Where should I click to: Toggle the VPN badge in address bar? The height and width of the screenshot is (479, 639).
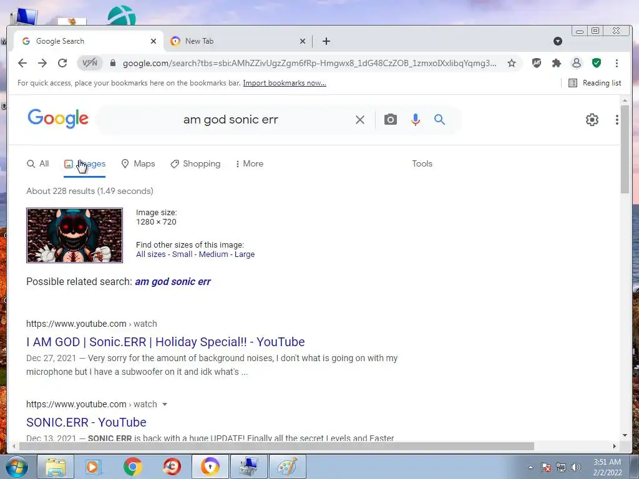click(90, 63)
